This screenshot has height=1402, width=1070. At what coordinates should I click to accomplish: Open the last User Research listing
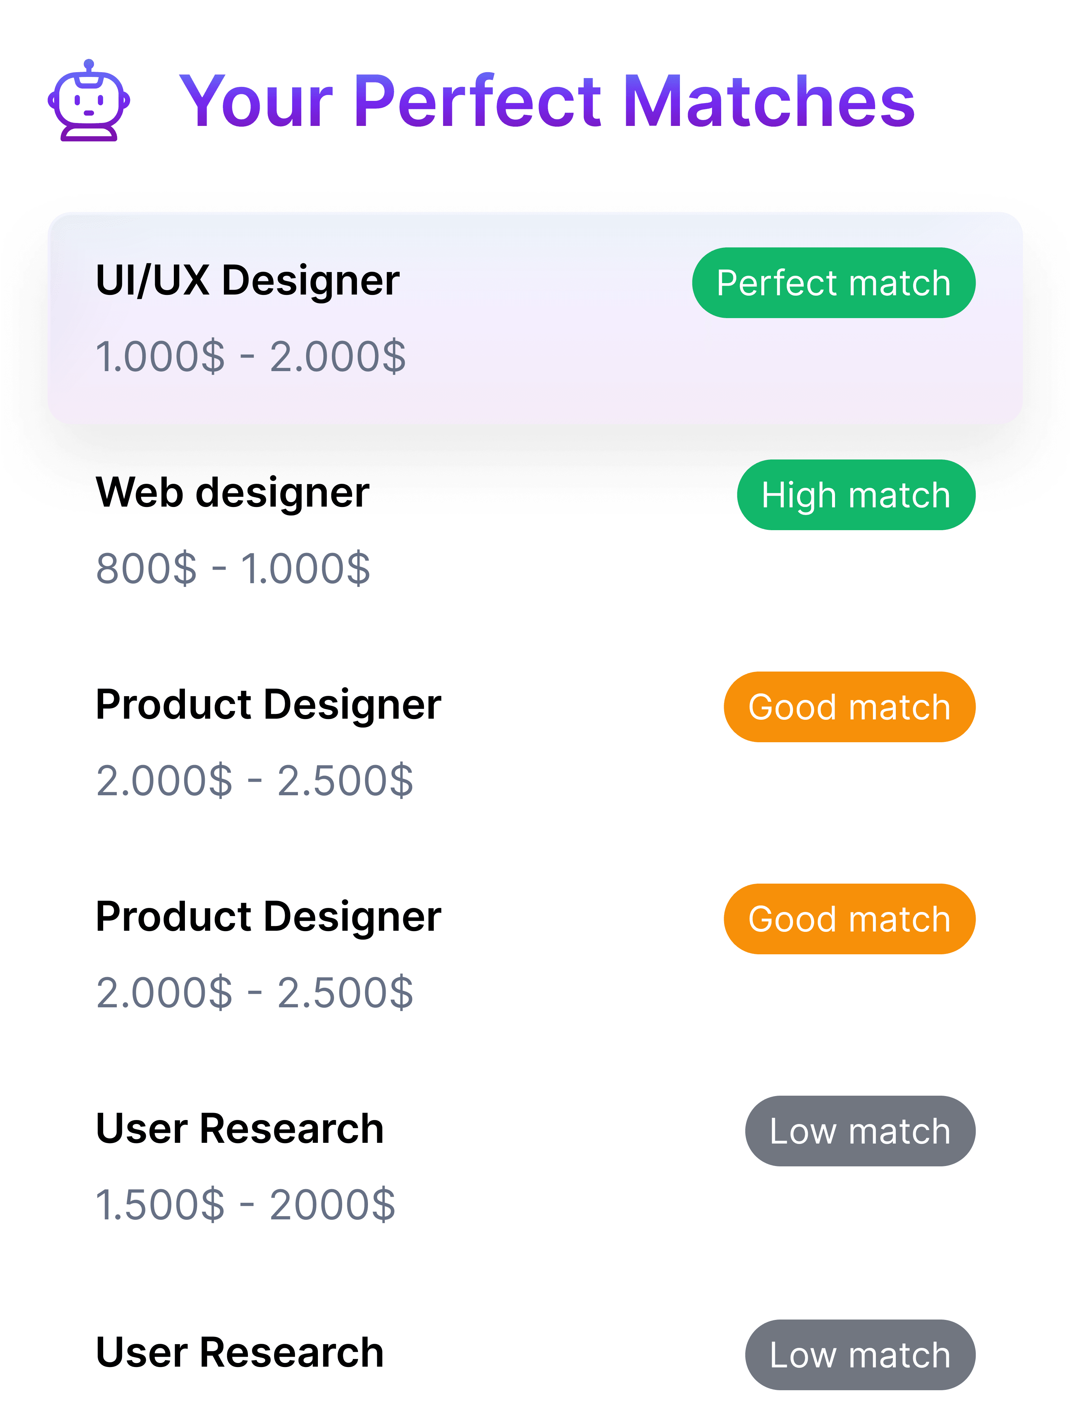point(239,1352)
